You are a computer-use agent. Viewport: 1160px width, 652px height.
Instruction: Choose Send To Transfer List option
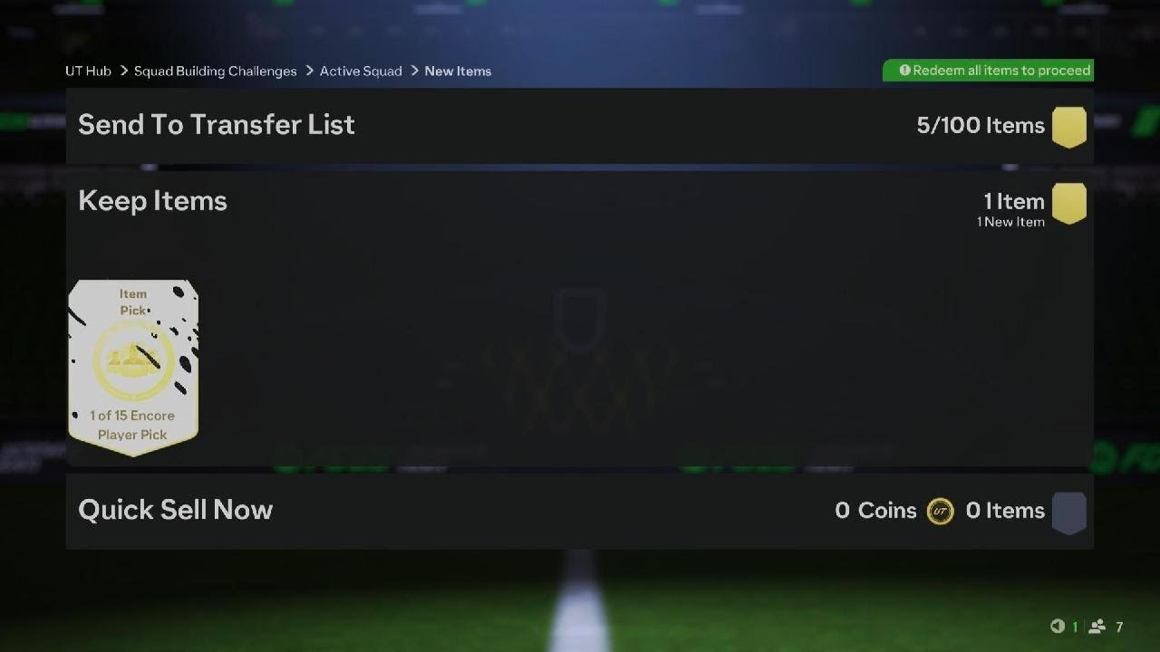point(580,126)
